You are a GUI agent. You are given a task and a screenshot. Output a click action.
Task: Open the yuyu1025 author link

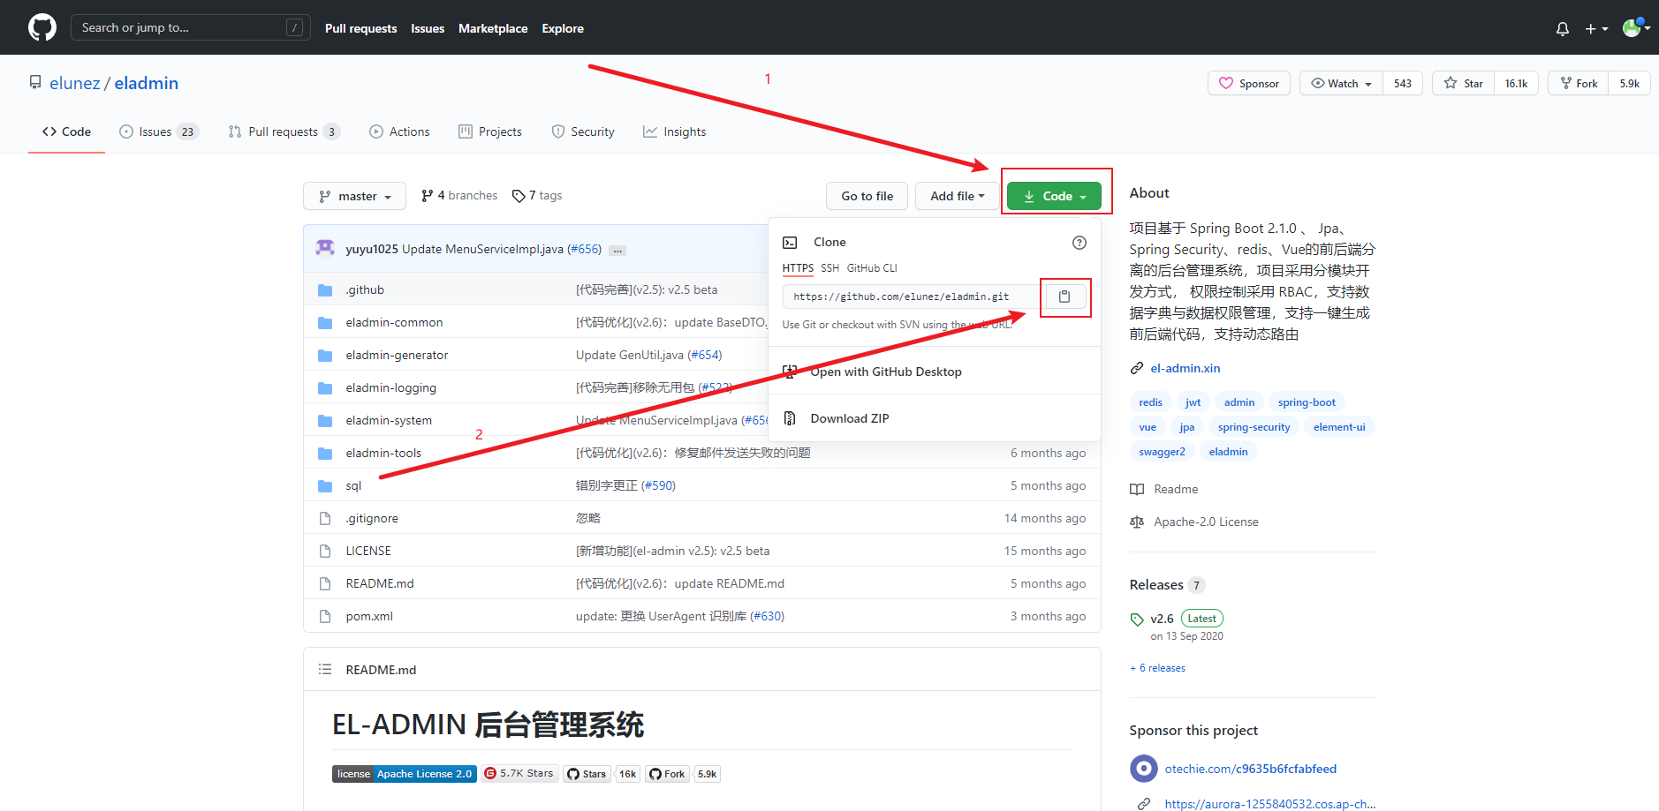tap(372, 249)
